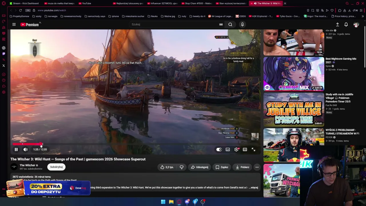Click the magnifier search button
This screenshot has height=206, width=366.
pos(230,24)
